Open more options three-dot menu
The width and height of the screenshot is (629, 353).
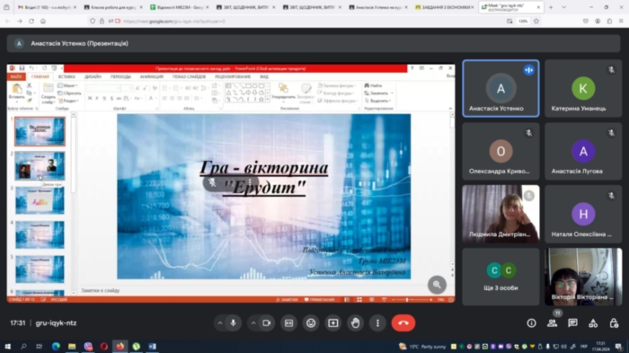pos(377,323)
